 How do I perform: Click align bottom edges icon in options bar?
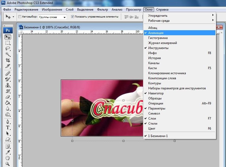[136, 17]
